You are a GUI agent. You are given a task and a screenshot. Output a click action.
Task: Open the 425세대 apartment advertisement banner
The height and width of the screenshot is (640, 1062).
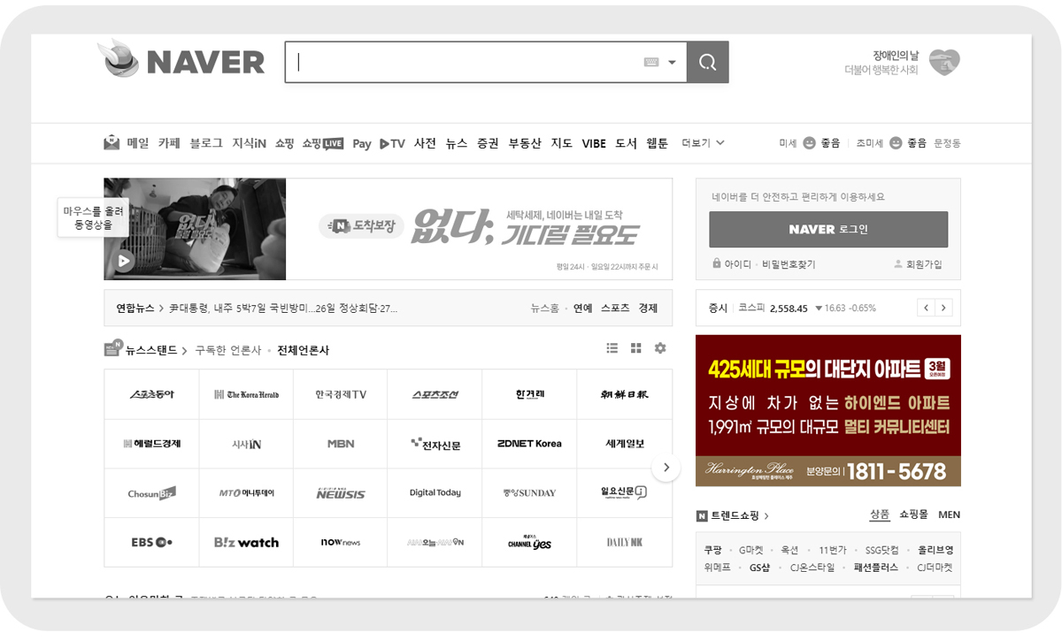tap(827, 410)
